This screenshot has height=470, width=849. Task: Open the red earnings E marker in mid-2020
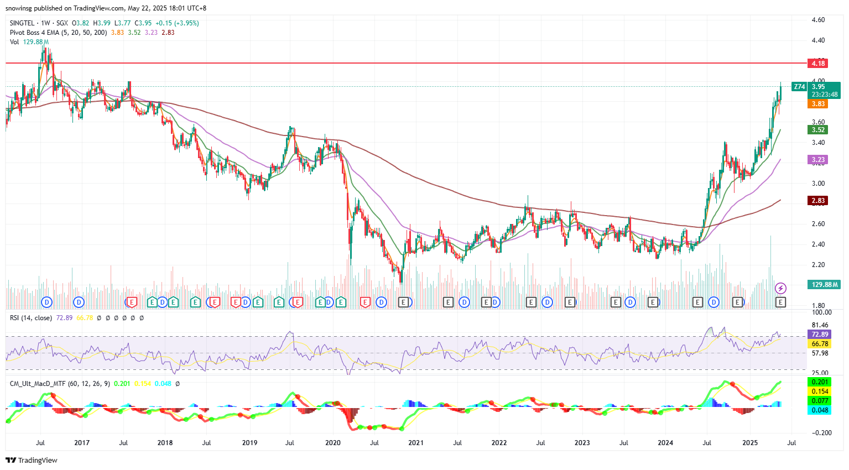(365, 302)
